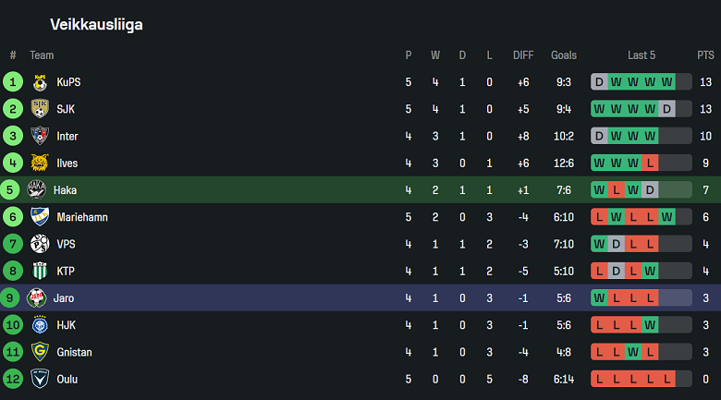Screen dimensions: 721x400
Task: Click the HJK club crest
Action: pyautogui.click(x=40, y=325)
